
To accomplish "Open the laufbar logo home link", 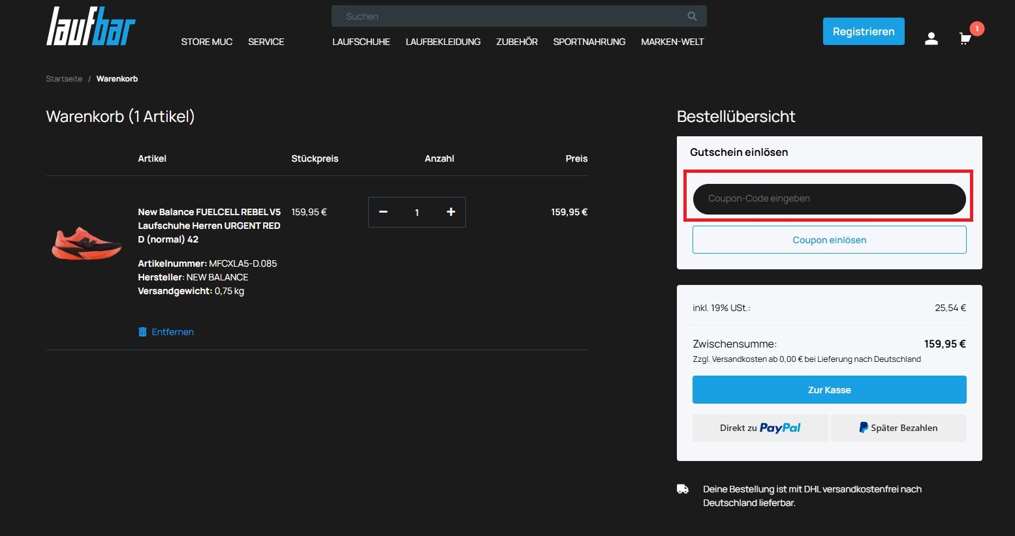I will click(x=91, y=26).
